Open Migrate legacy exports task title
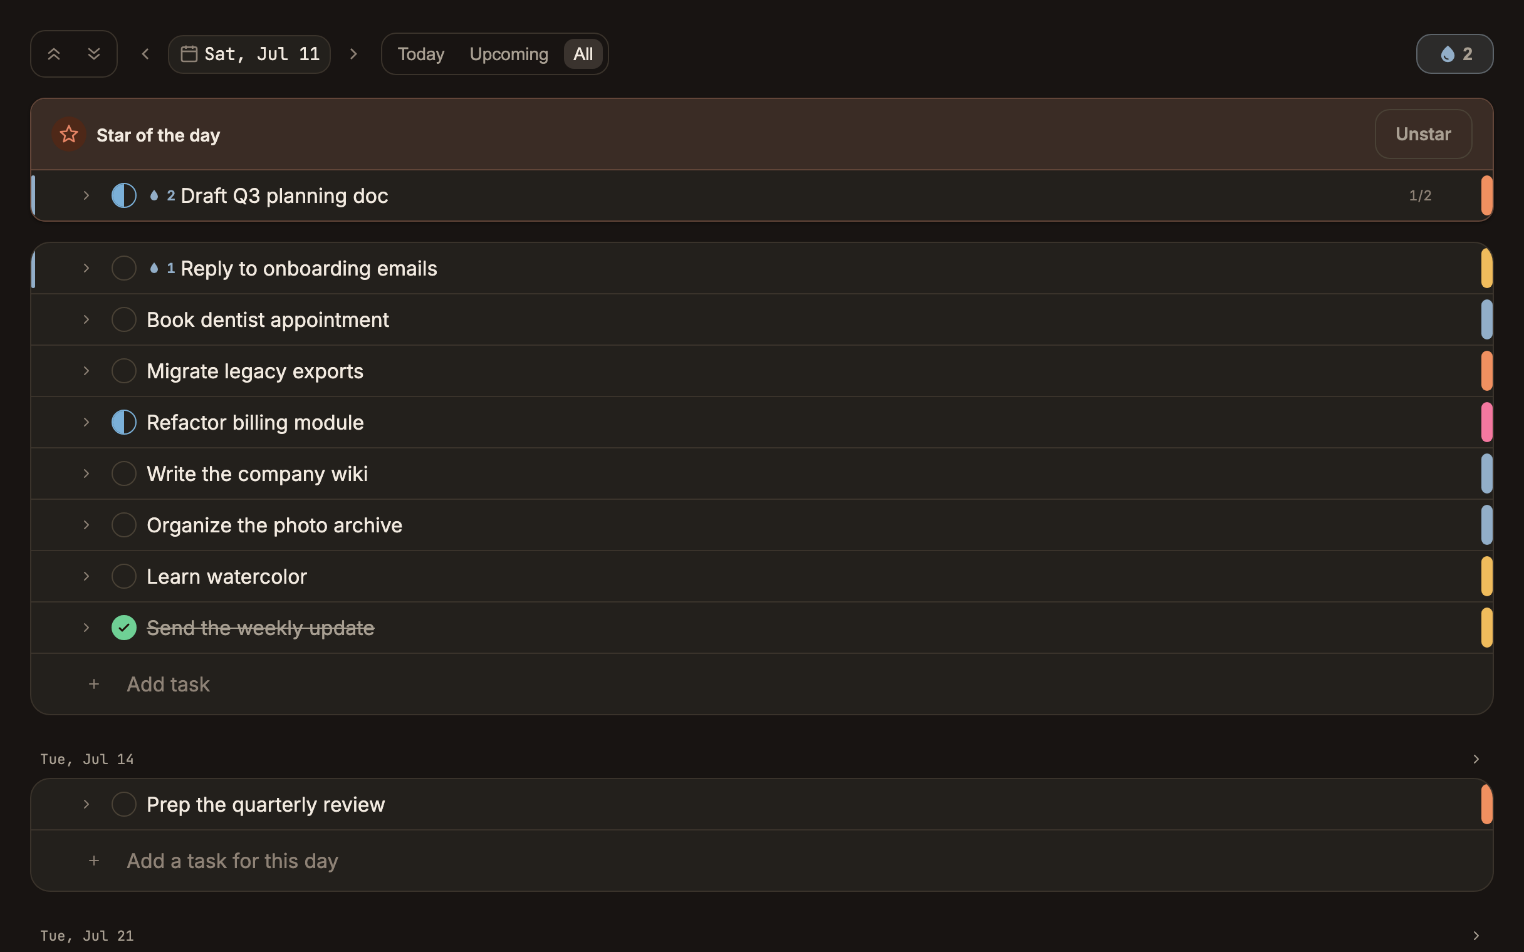Image resolution: width=1524 pixels, height=952 pixels. click(255, 371)
